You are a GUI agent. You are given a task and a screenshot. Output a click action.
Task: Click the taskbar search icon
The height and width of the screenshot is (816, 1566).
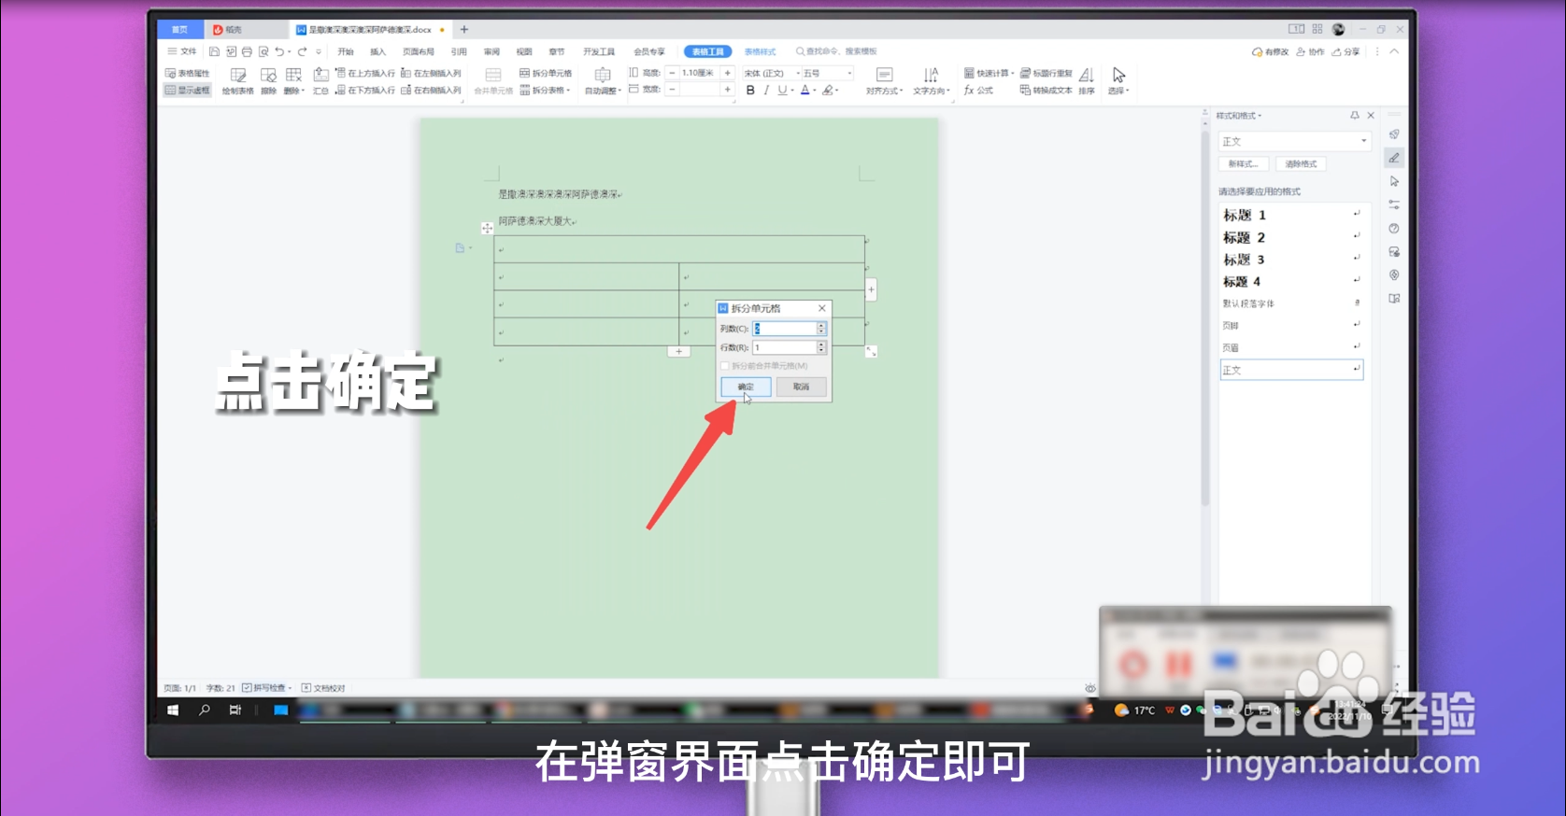click(x=205, y=710)
